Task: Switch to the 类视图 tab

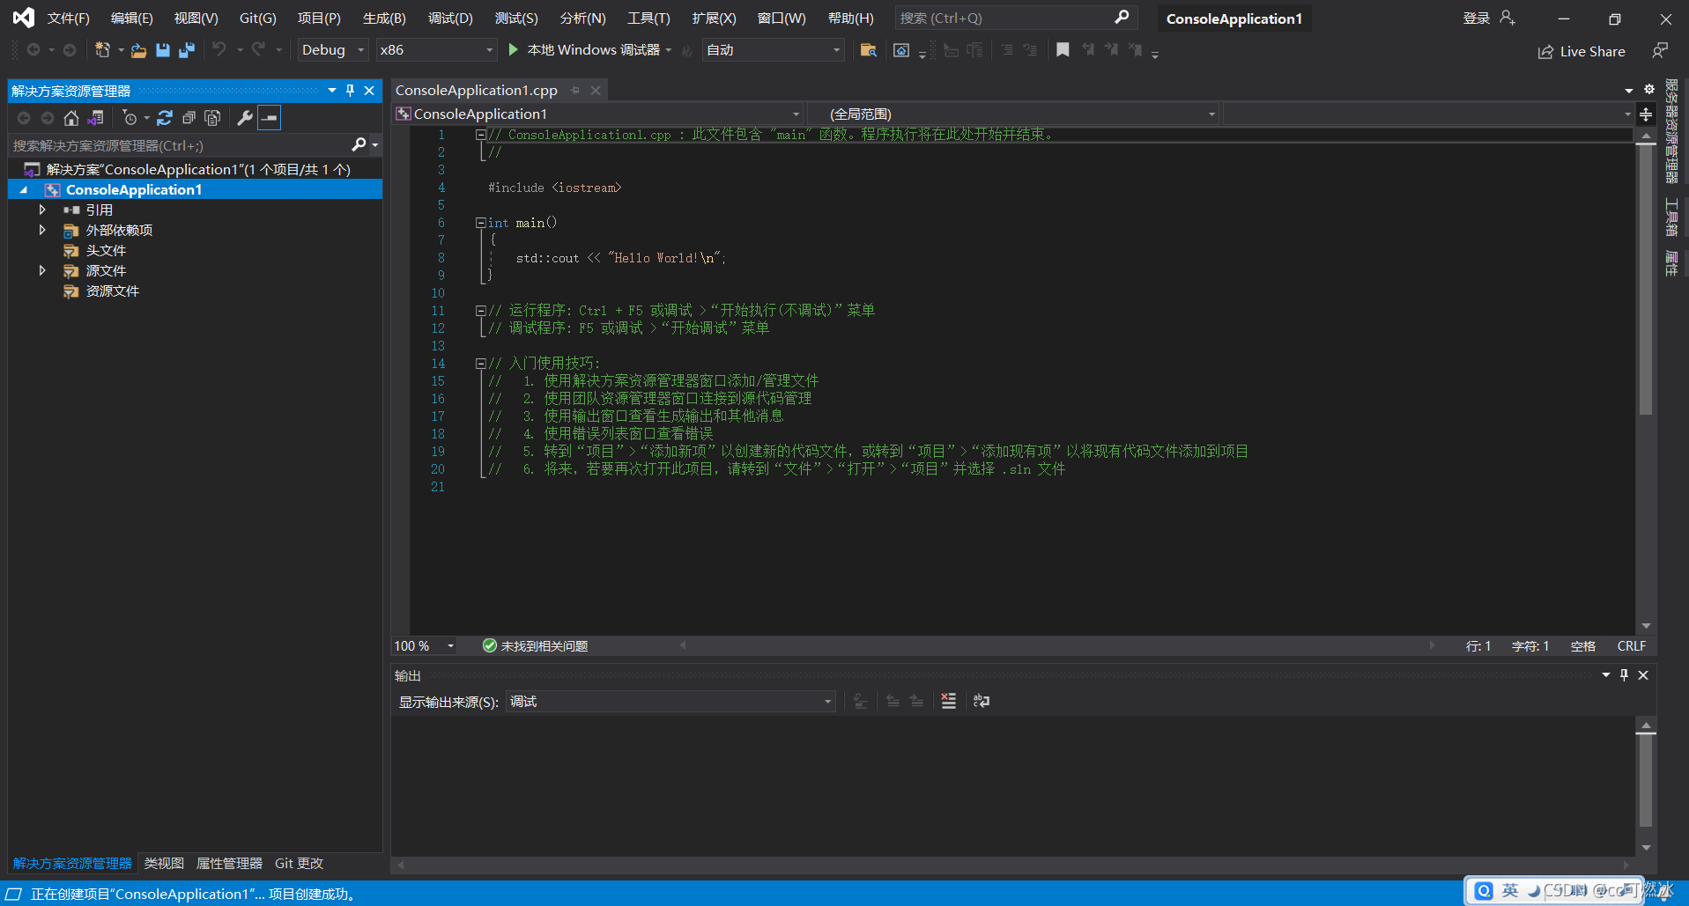Action: click(x=164, y=864)
